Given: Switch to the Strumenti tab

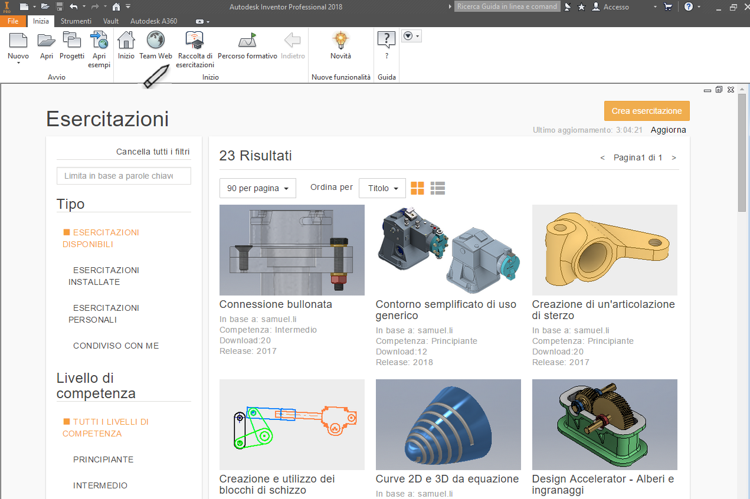Looking at the screenshot, I should click(x=76, y=21).
